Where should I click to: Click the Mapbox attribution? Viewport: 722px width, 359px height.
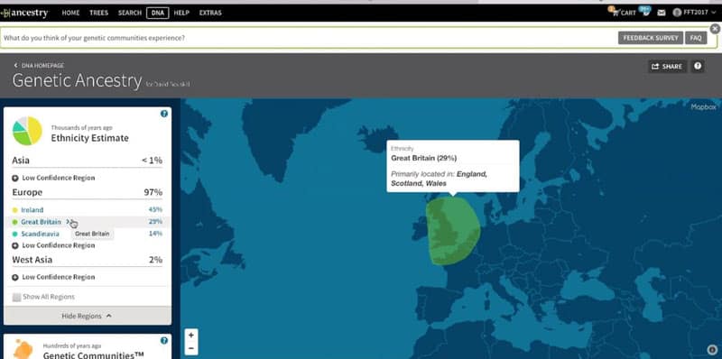[x=703, y=106]
